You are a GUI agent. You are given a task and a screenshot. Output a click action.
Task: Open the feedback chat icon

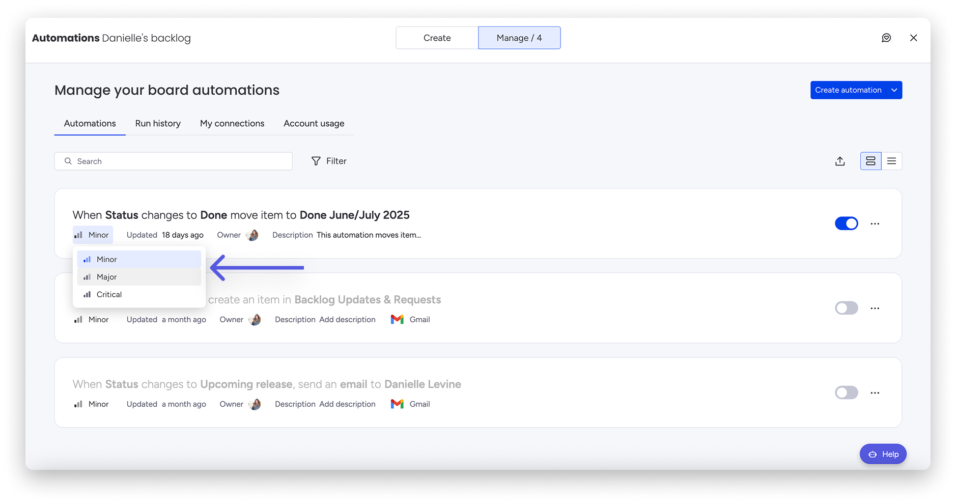point(886,38)
